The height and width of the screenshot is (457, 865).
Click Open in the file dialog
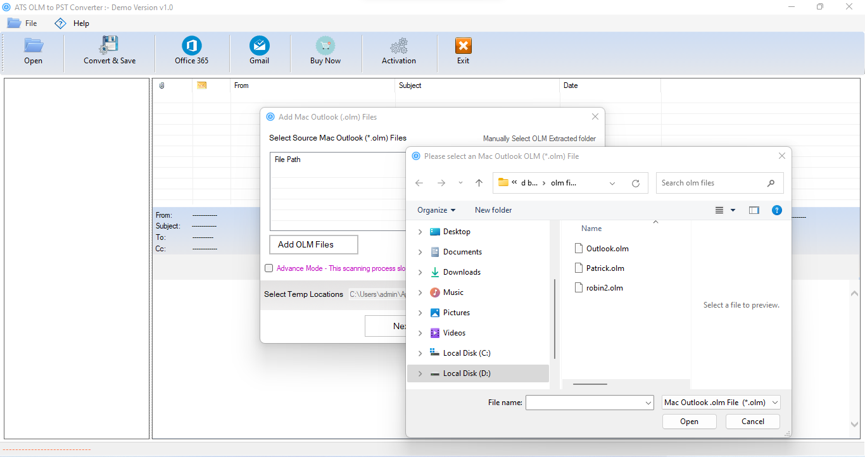(690, 422)
